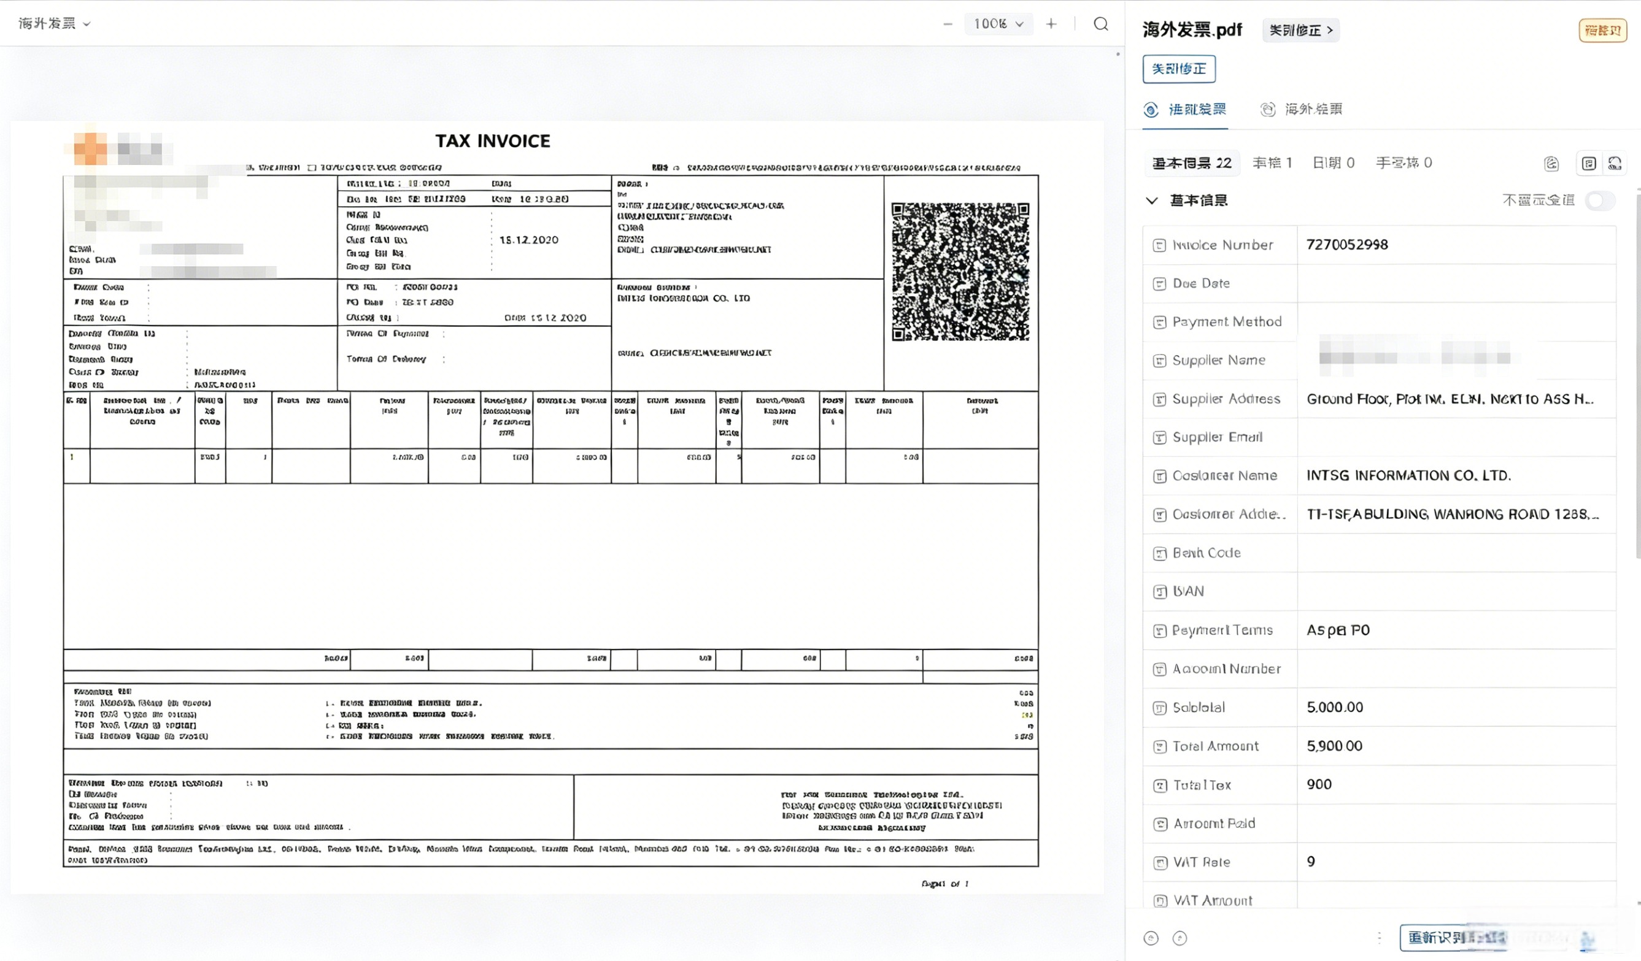Open the vertical three-dot more menu

pyautogui.click(x=1379, y=938)
